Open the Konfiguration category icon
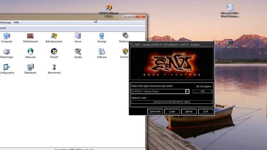 [x=7, y=67]
